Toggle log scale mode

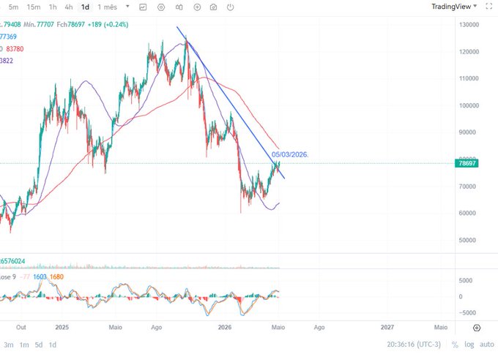coord(469,344)
